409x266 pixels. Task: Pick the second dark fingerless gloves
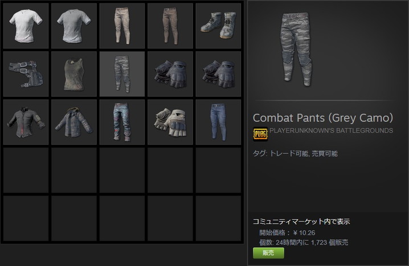click(x=218, y=74)
